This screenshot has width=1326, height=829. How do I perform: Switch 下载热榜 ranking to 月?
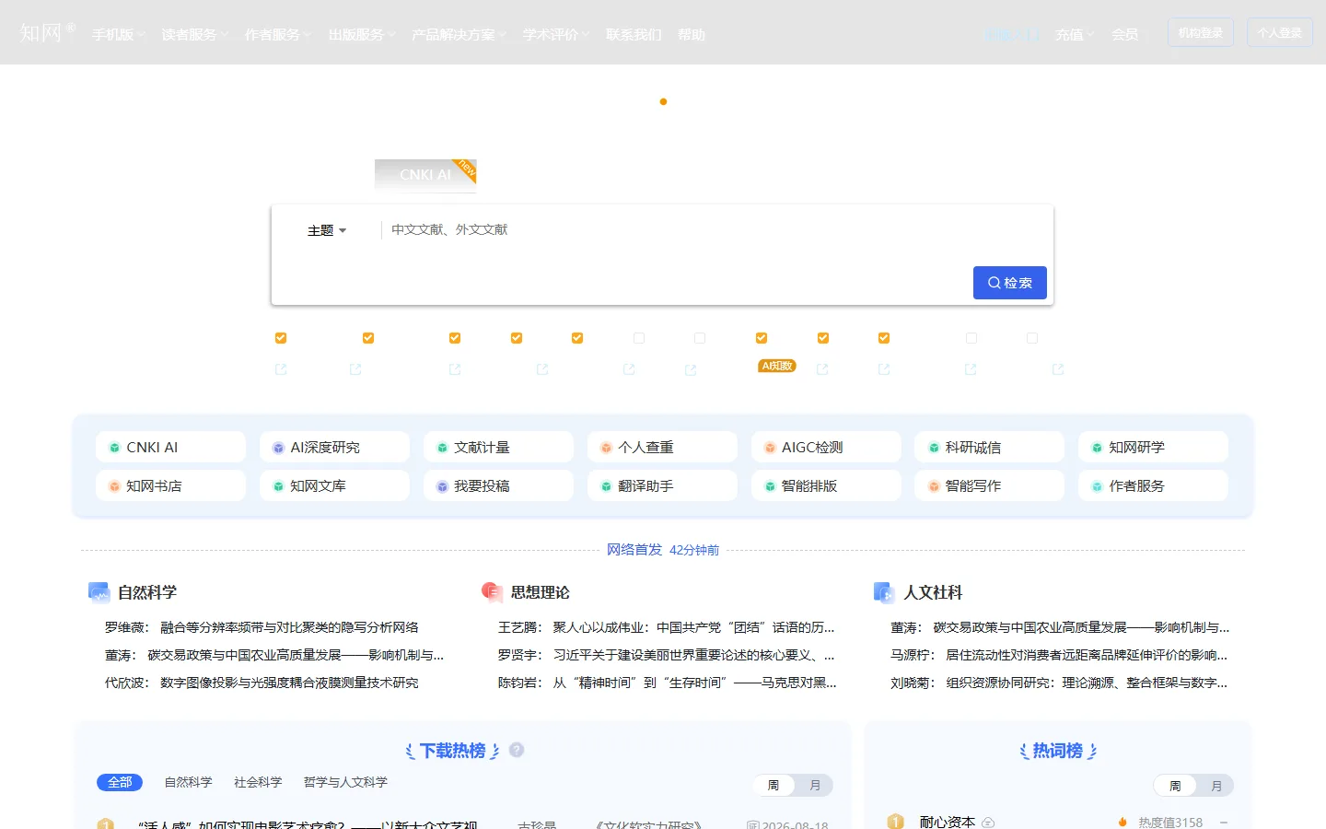click(815, 785)
